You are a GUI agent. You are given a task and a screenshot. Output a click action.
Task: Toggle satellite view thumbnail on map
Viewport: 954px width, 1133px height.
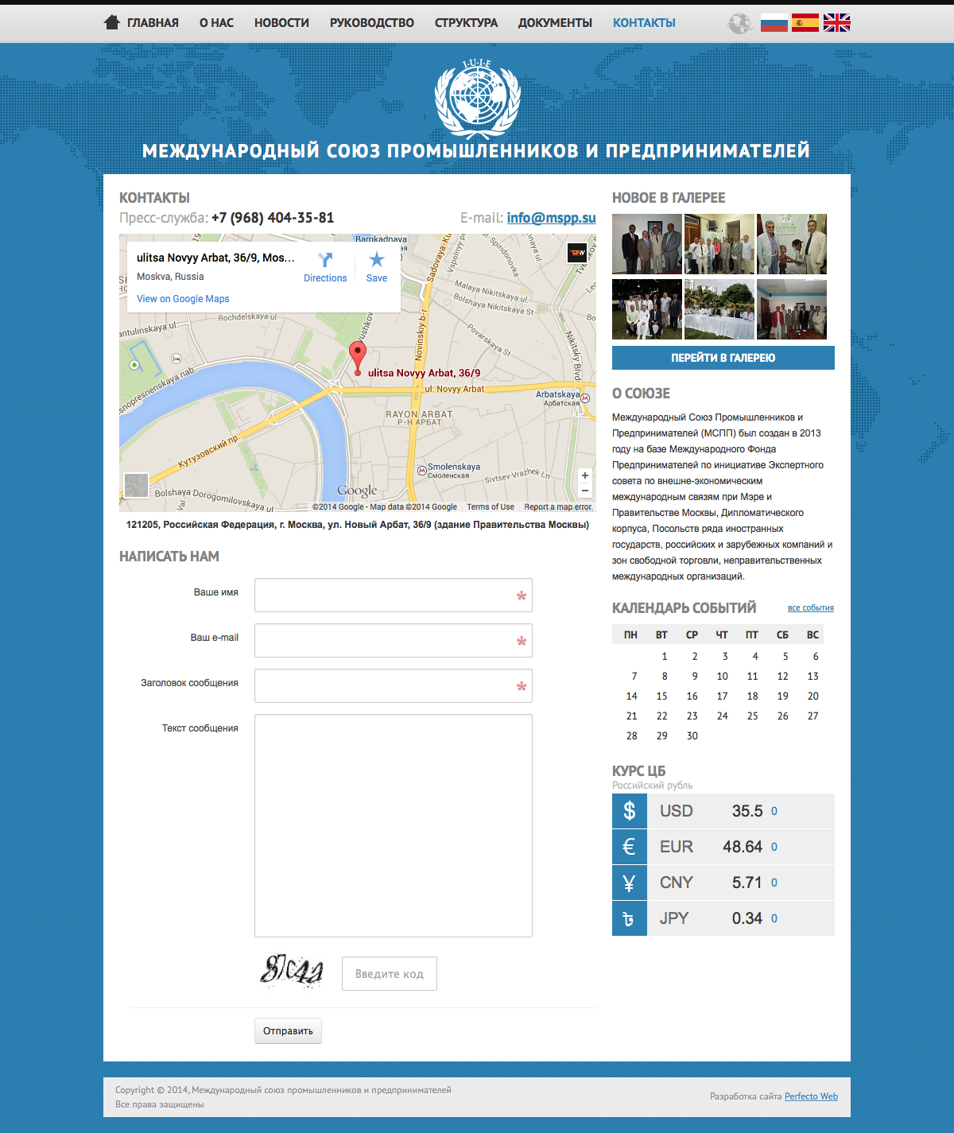click(x=136, y=485)
